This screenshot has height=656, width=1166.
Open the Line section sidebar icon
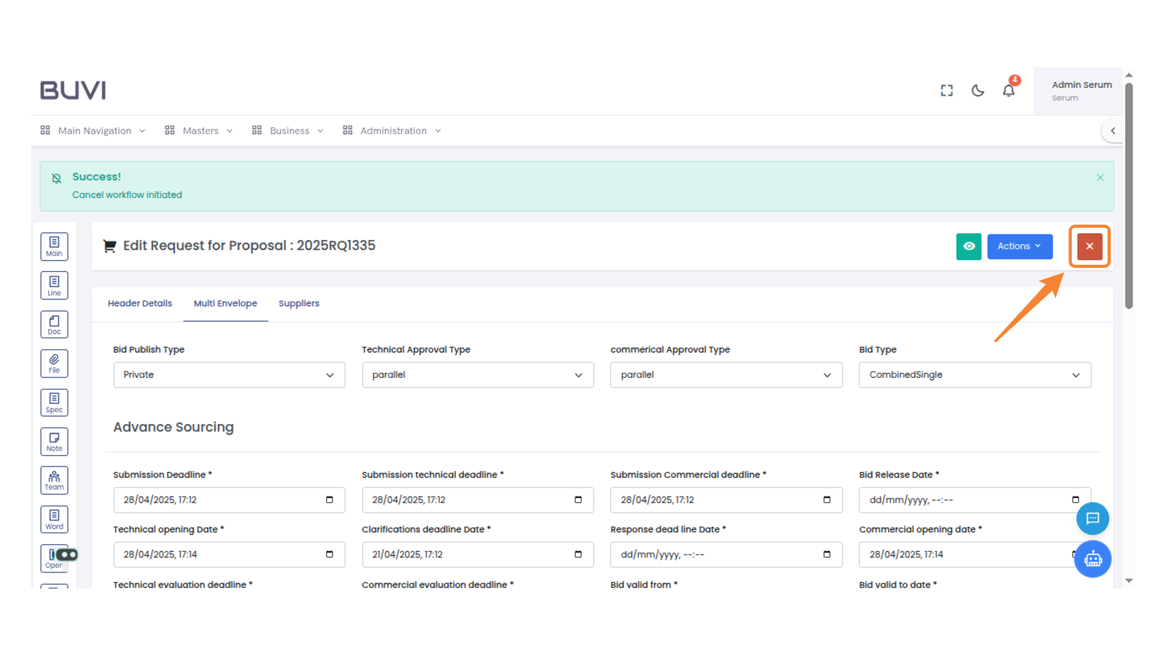[x=54, y=285]
